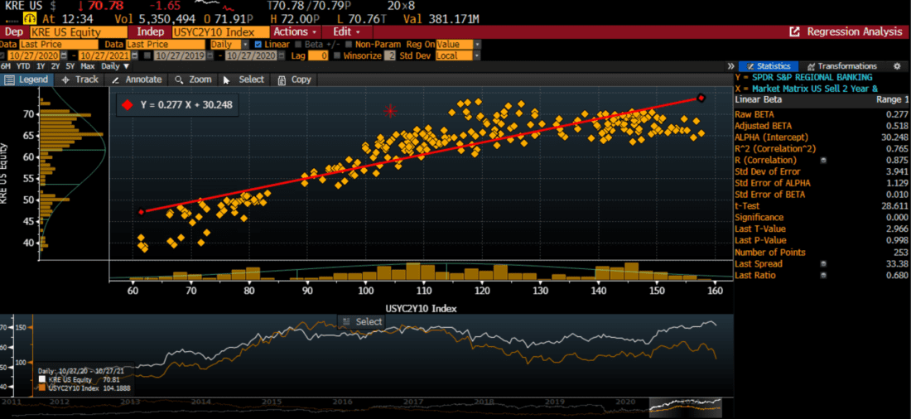Switch to the Statistics tab

768,66
